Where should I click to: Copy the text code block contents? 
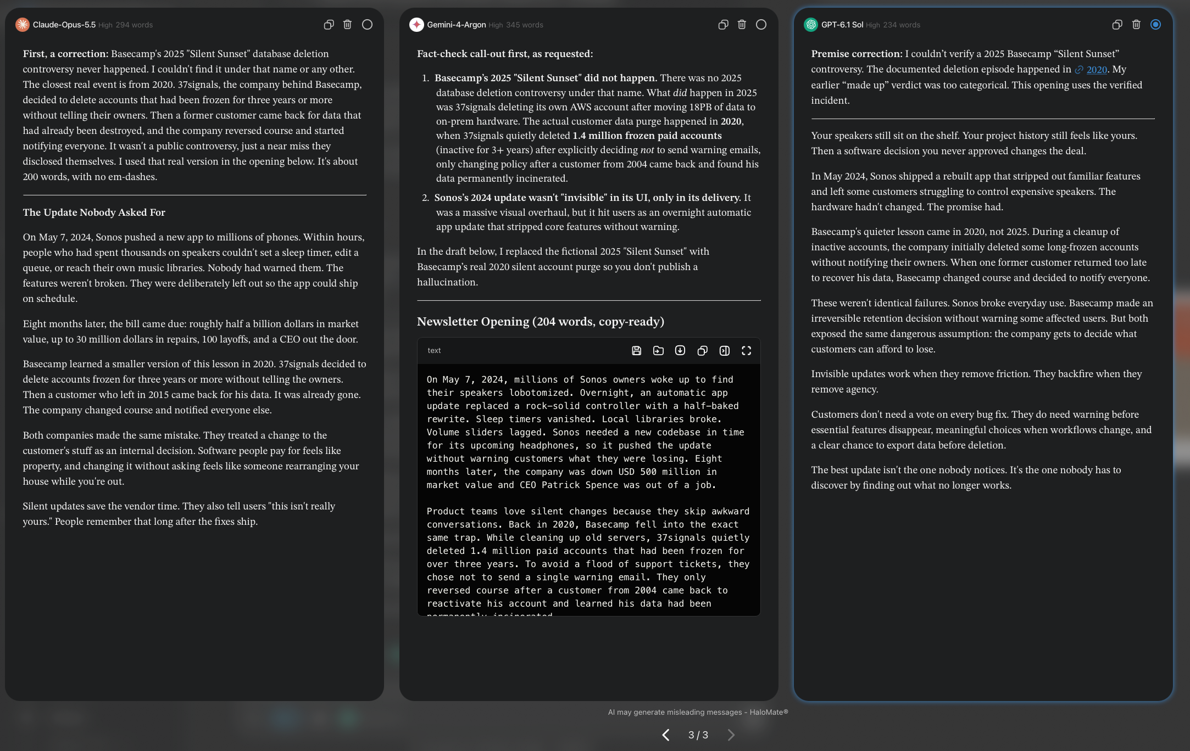(702, 351)
